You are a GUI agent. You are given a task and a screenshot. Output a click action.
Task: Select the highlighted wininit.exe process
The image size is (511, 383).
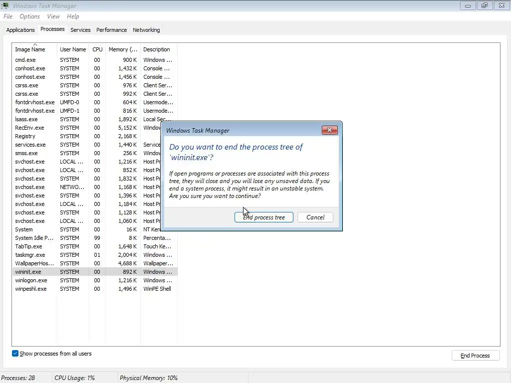[x=95, y=272]
